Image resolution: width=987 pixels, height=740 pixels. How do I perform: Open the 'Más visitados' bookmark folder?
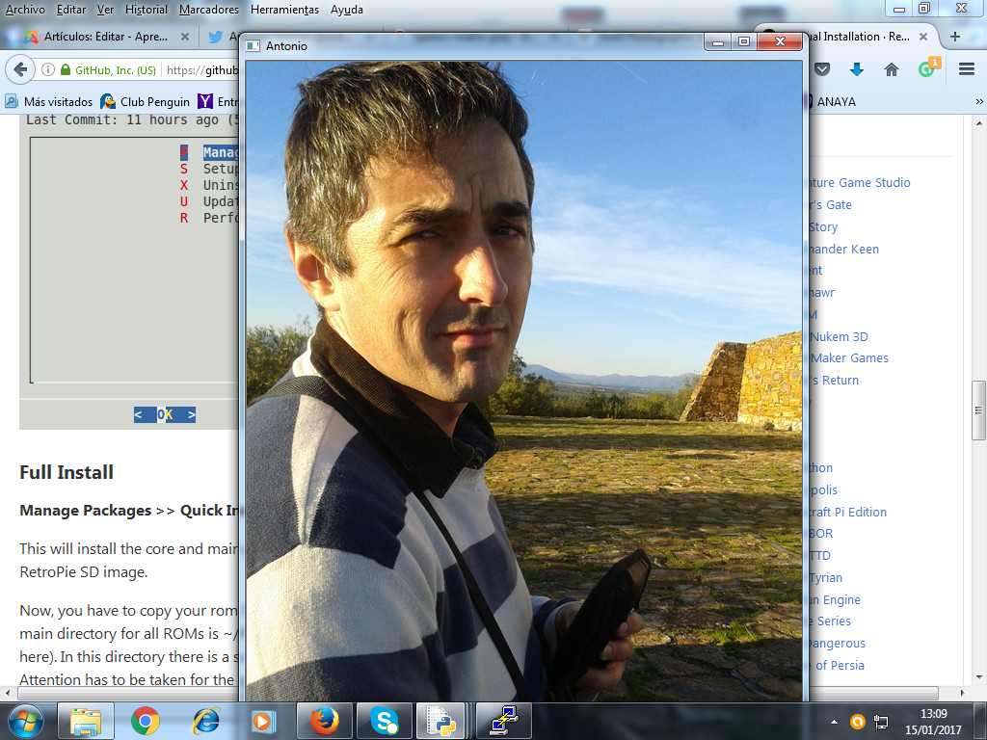point(49,101)
